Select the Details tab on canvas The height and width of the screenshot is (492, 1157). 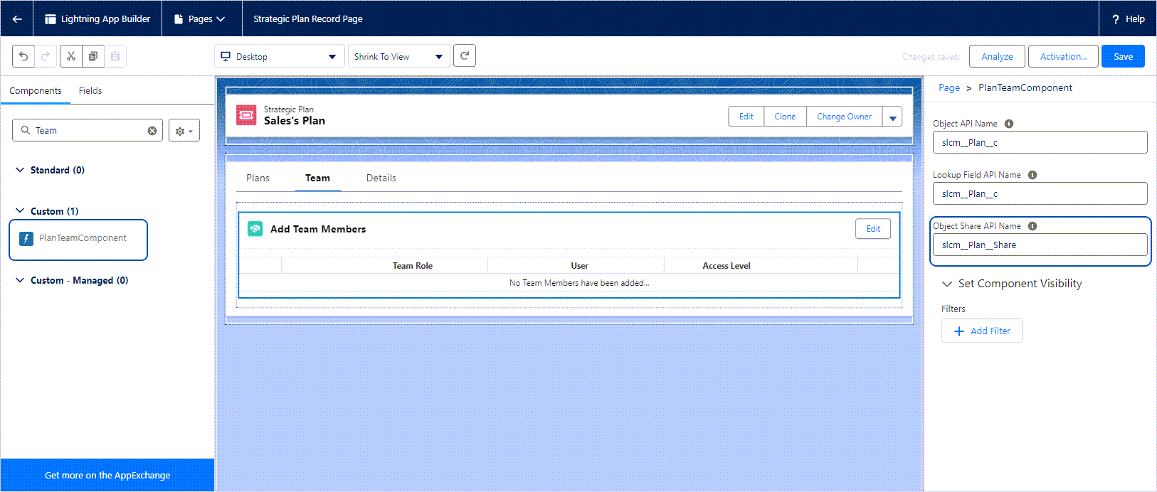(381, 178)
